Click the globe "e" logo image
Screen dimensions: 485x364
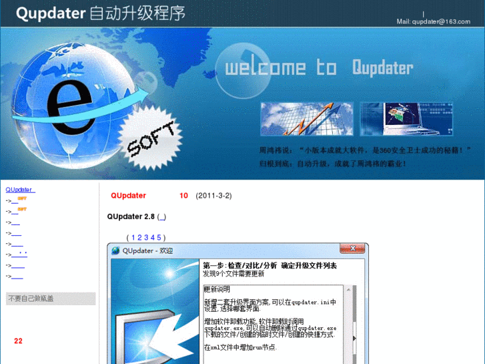coord(74,106)
